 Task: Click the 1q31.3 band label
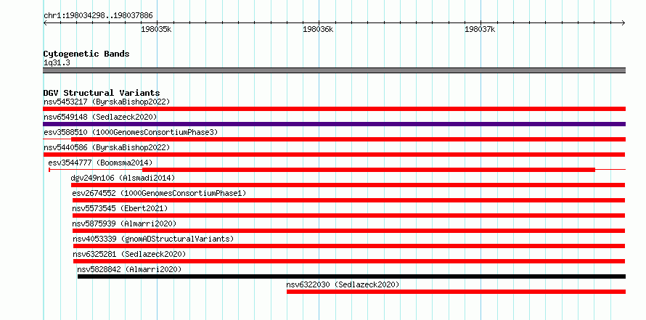57,62
